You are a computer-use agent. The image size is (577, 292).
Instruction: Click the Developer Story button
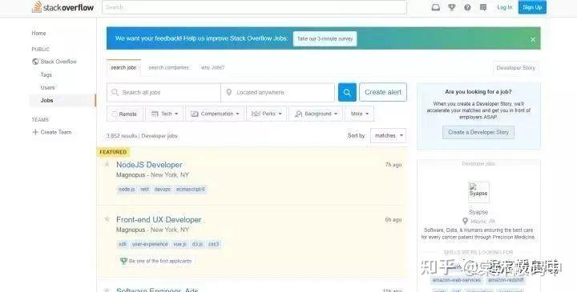point(515,68)
